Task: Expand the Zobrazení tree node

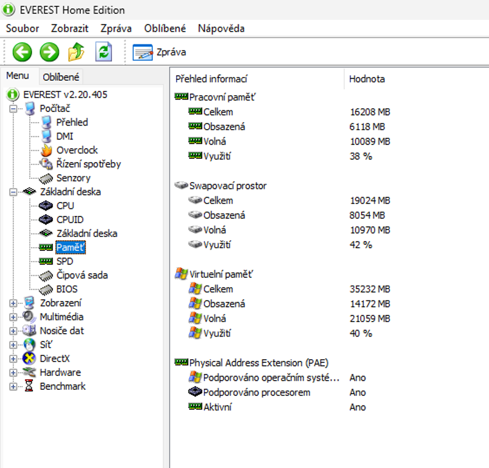Action: [13, 303]
